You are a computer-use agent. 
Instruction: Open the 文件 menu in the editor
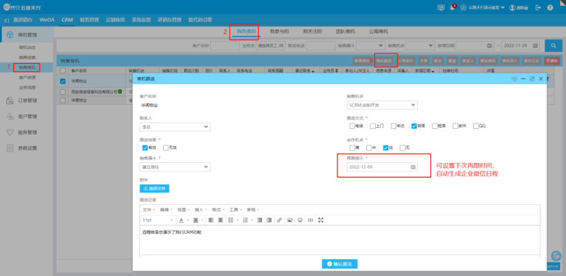click(x=149, y=210)
